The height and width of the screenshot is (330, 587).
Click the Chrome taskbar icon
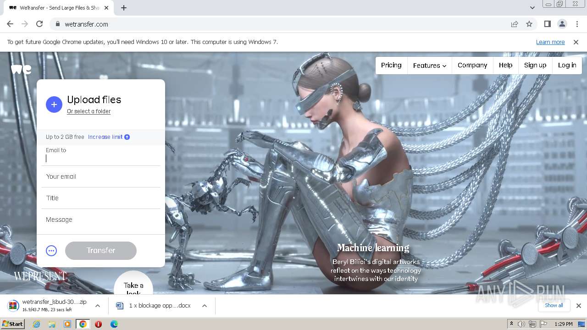83,324
